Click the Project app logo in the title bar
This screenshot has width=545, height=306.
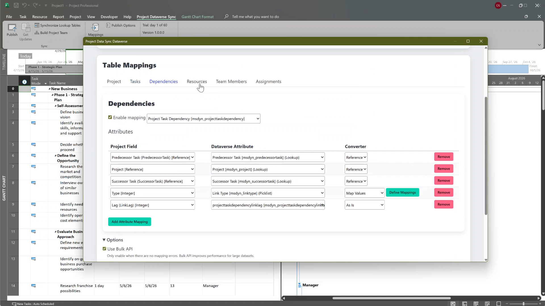tap(7, 5)
